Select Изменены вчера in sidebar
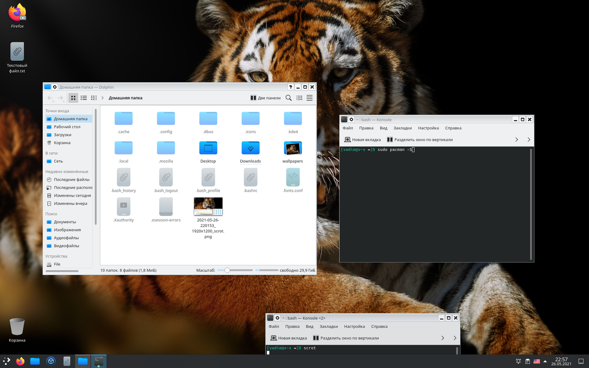This screenshot has width=589, height=368. tap(68, 203)
